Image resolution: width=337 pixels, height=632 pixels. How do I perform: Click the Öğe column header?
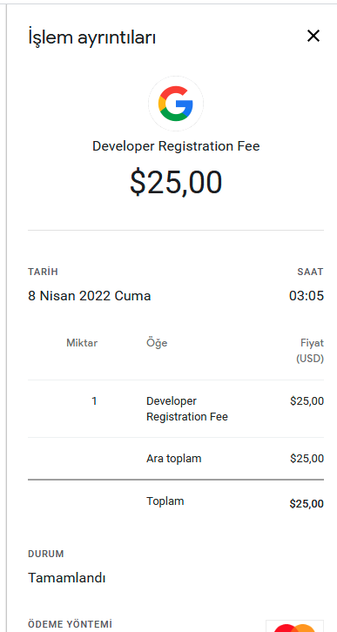pos(157,343)
